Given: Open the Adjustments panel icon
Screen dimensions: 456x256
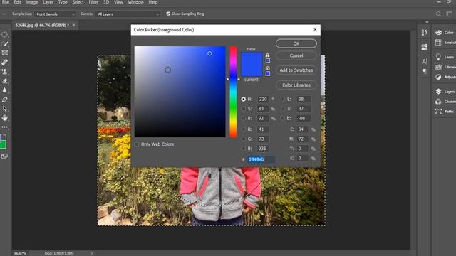Looking at the screenshot, I should tap(438, 77).
